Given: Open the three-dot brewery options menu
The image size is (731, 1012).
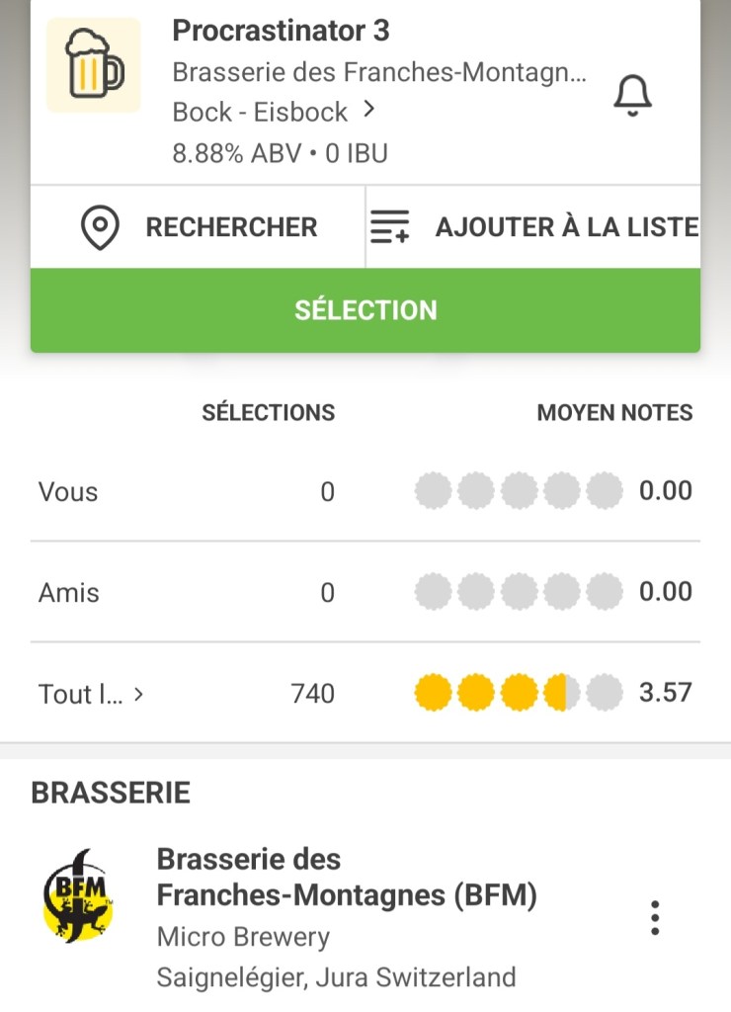Looking at the screenshot, I should pyautogui.click(x=655, y=918).
